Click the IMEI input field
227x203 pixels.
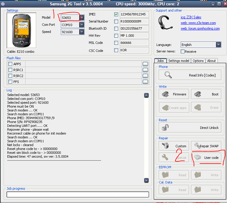coord(134,14)
